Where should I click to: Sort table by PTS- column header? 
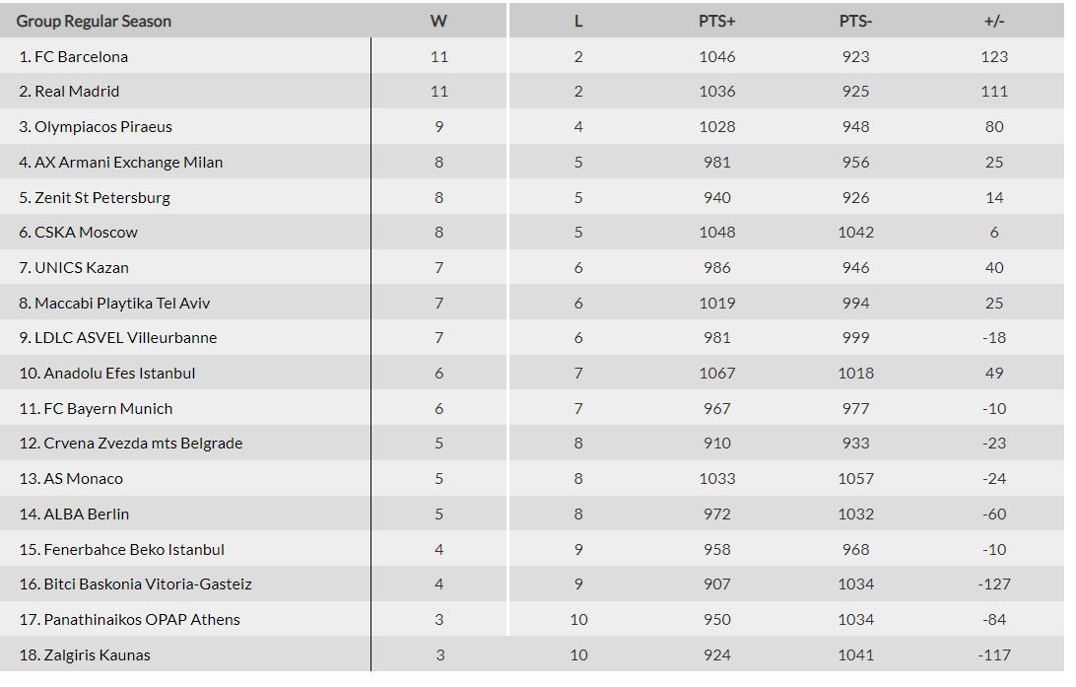[855, 22]
